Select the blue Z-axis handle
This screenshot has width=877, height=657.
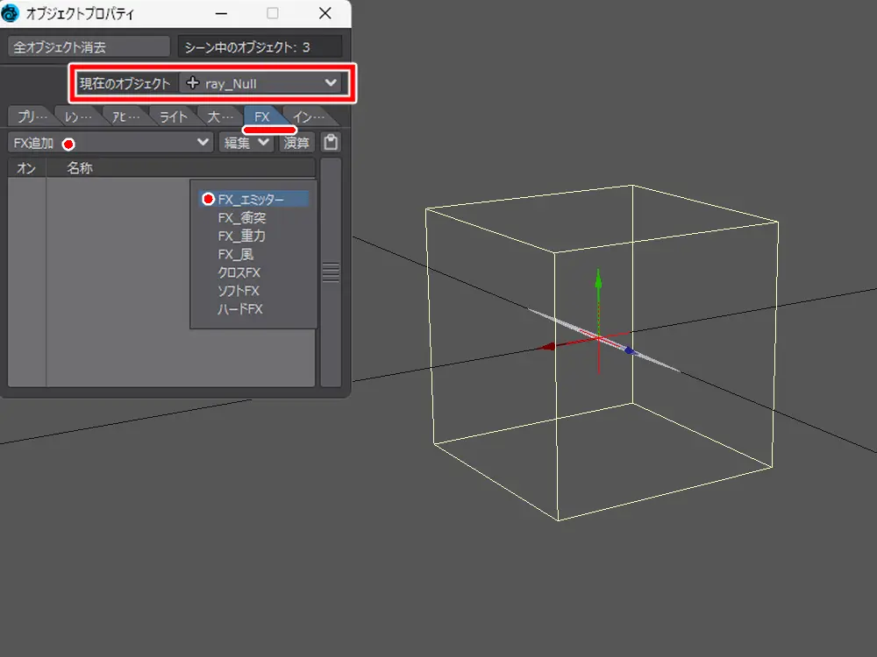coord(629,350)
